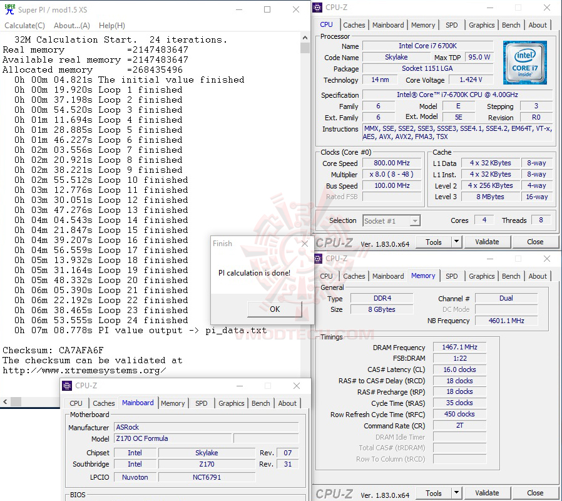Screen dimensions: 562x501
Task: Click the Core Voltage 1.424 V value
Action: point(471,80)
